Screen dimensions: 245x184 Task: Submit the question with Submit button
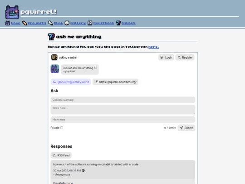point(186,128)
